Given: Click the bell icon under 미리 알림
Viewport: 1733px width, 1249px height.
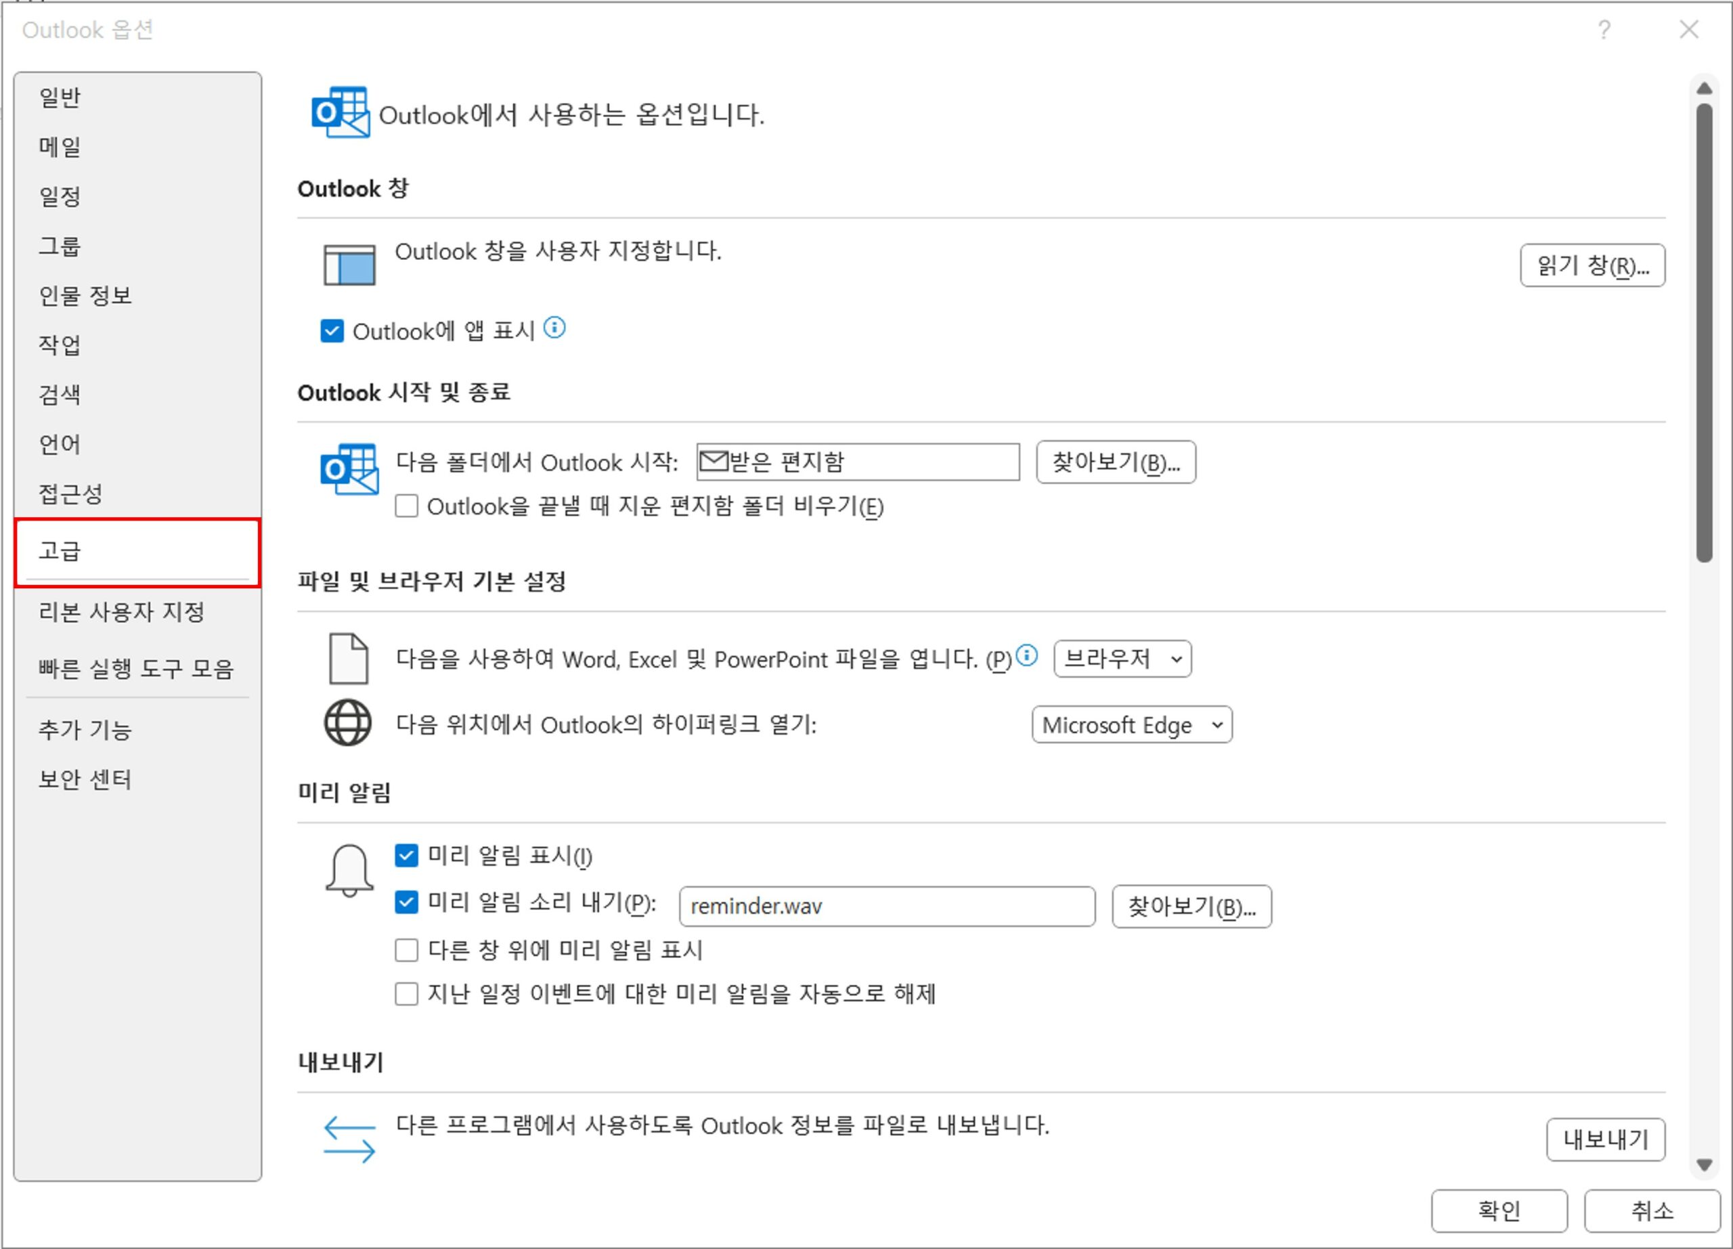Looking at the screenshot, I should (x=349, y=870).
